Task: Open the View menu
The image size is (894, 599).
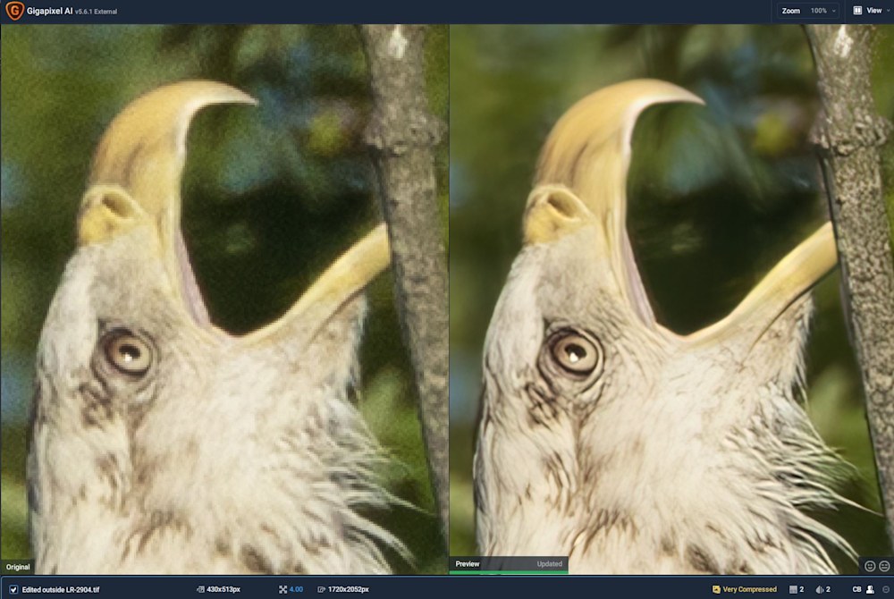Action: tap(874, 11)
